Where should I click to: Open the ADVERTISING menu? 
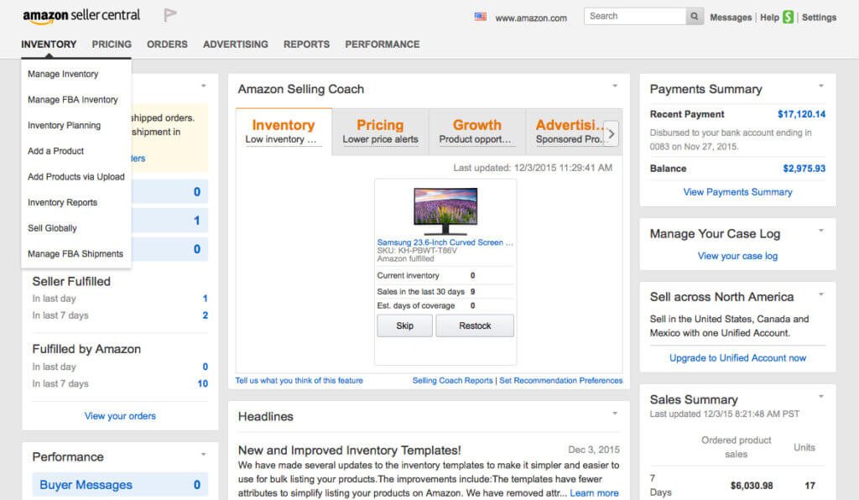point(236,44)
